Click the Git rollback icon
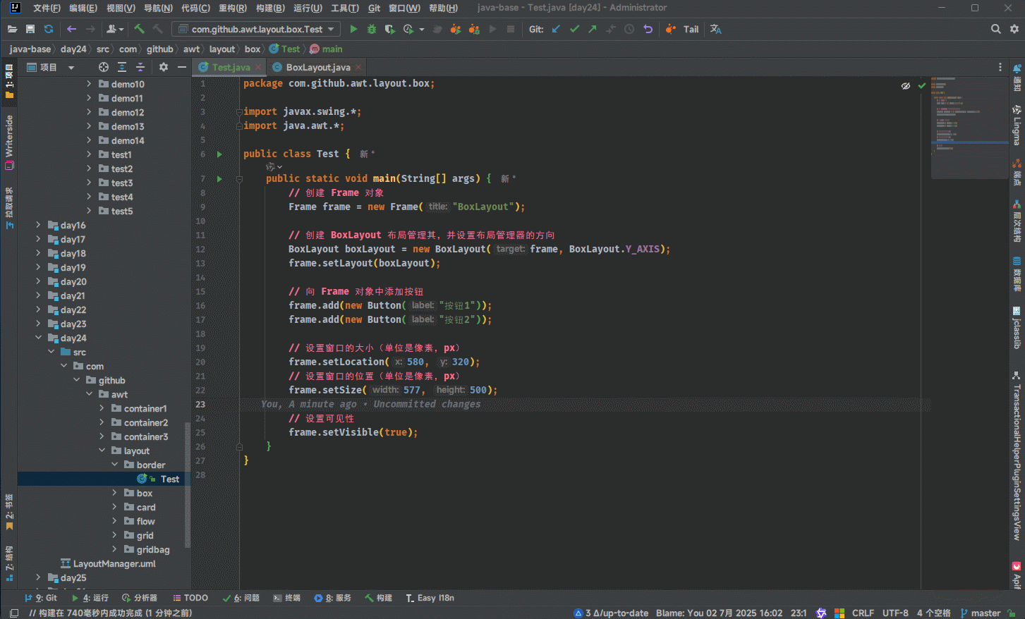Screen dimensions: 1025x619 click(648, 29)
